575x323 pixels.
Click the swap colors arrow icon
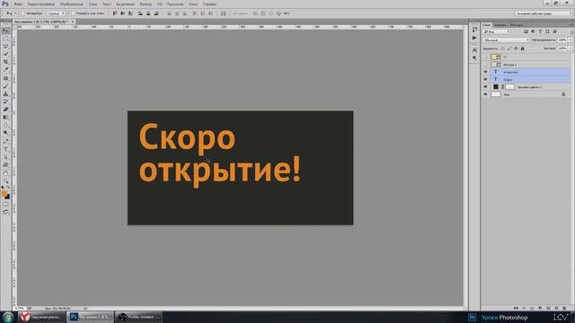(8, 188)
